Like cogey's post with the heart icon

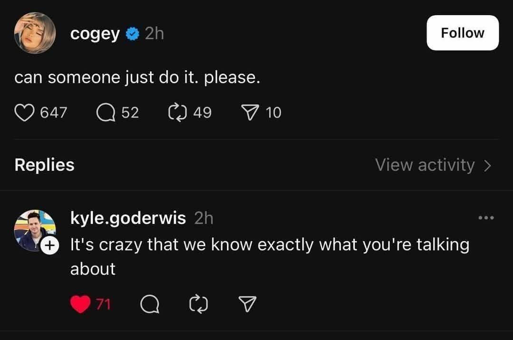coord(25,113)
